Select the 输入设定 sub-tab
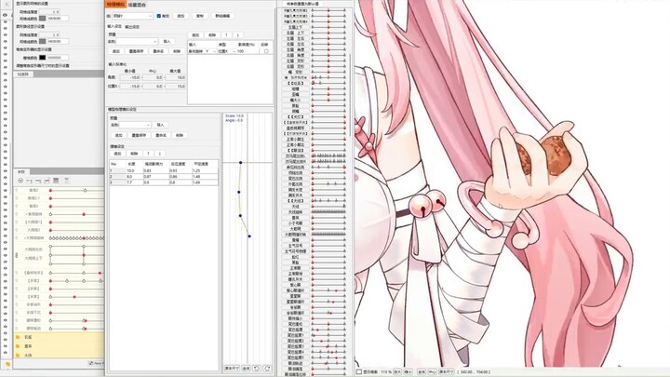Image resolution: width=670 pixels, height=377 pixels. 114,26
